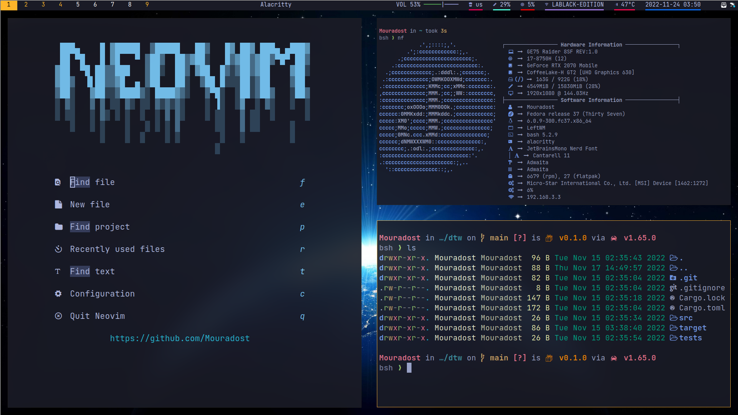738x415 pixels.
Task: Click the Alacritty window title in top bar
Action: point(276,5)
